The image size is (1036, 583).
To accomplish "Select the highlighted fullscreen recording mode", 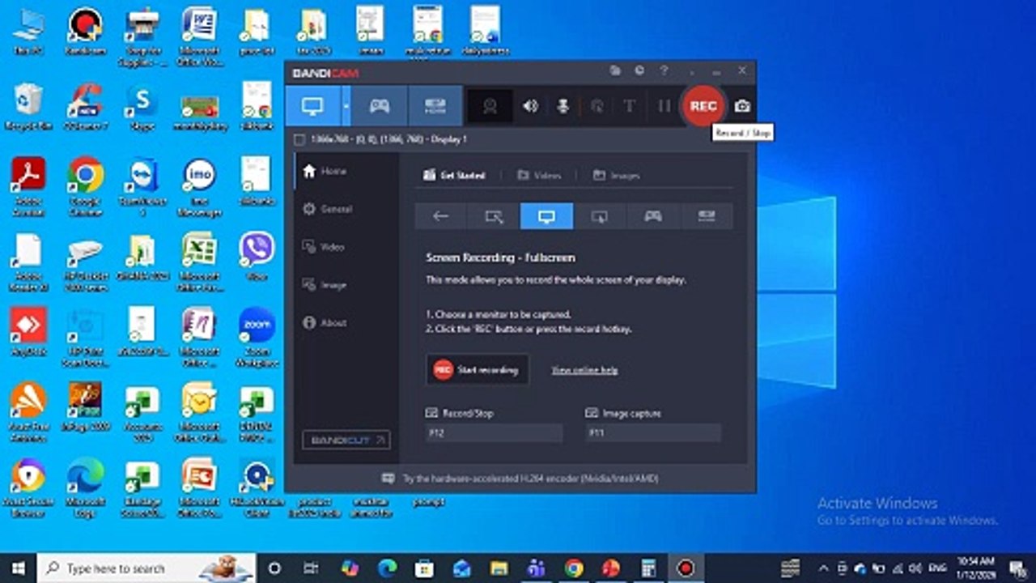I will (x=546, y=216).
